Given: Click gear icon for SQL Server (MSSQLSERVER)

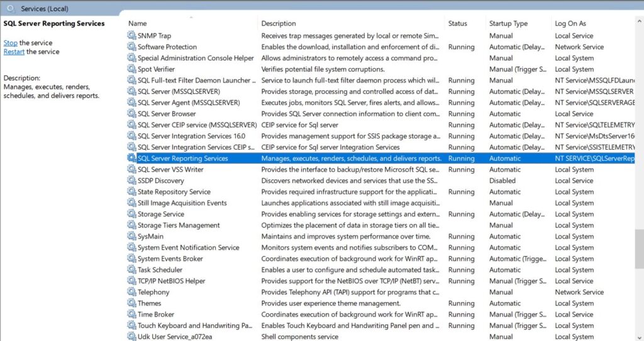Looking at the screenshot, I should tap(131, 91).
